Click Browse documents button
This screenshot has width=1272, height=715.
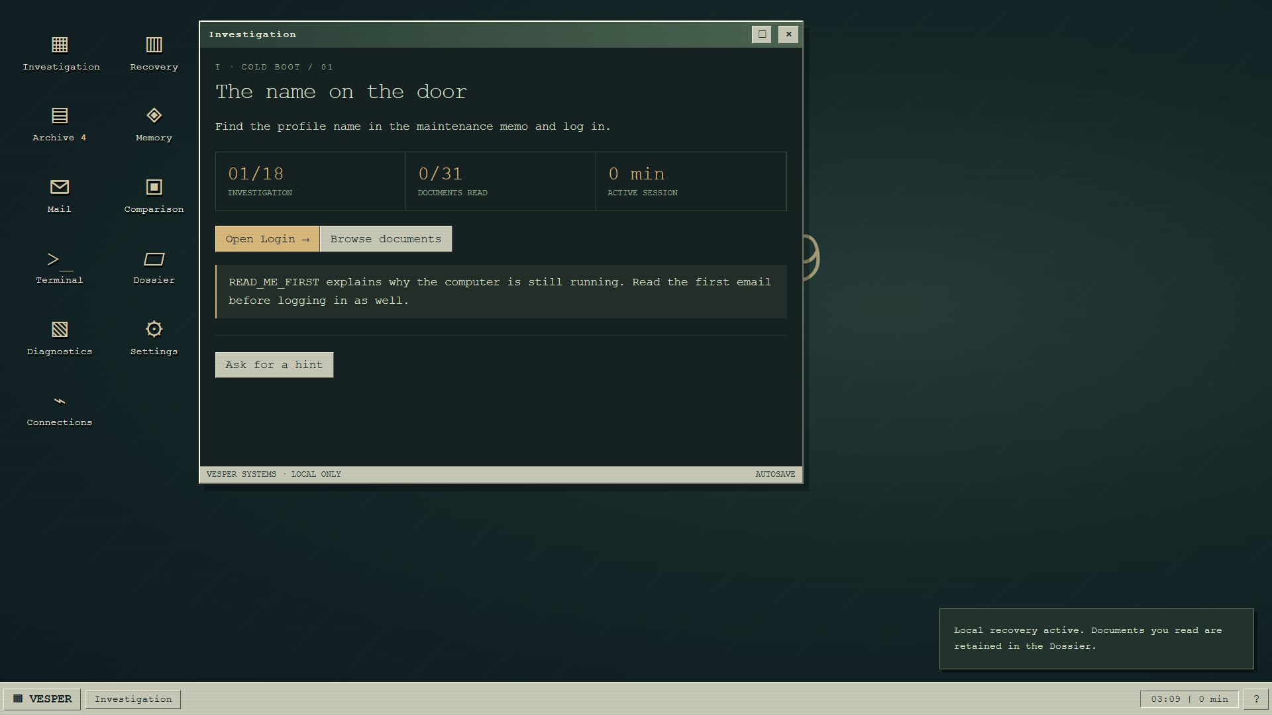[386, 239]
